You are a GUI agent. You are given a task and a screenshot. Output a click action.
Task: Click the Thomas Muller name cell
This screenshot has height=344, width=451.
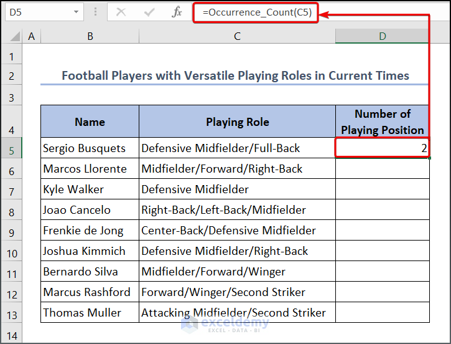(x=90, y=313)
